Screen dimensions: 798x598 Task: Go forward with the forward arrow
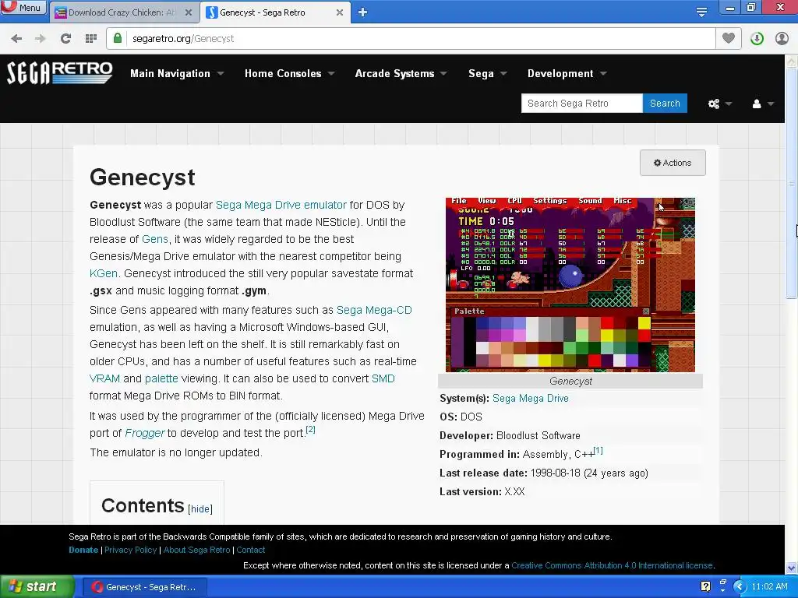[41, 39]
